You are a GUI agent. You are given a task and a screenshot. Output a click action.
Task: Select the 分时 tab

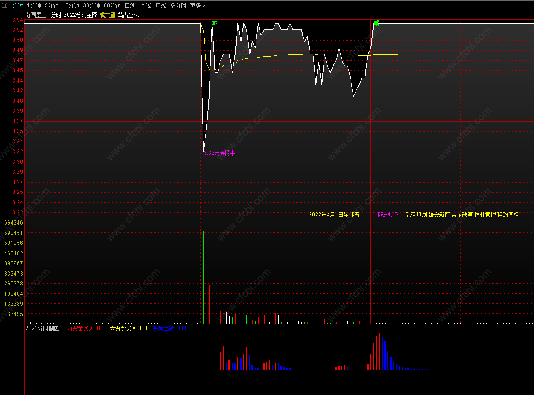pos(18,5)
